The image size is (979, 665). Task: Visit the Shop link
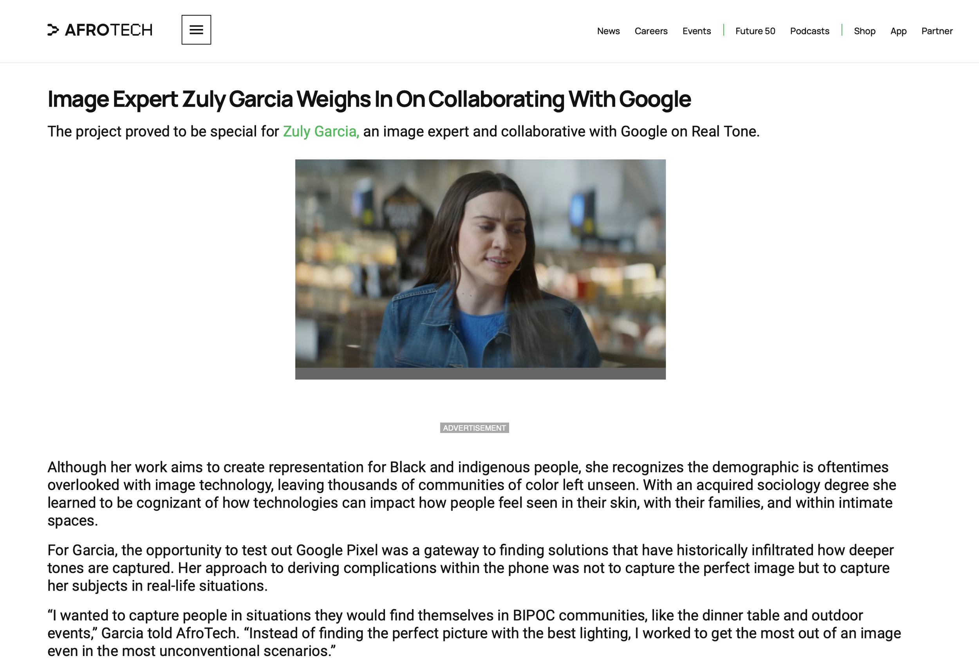(864, 31)
